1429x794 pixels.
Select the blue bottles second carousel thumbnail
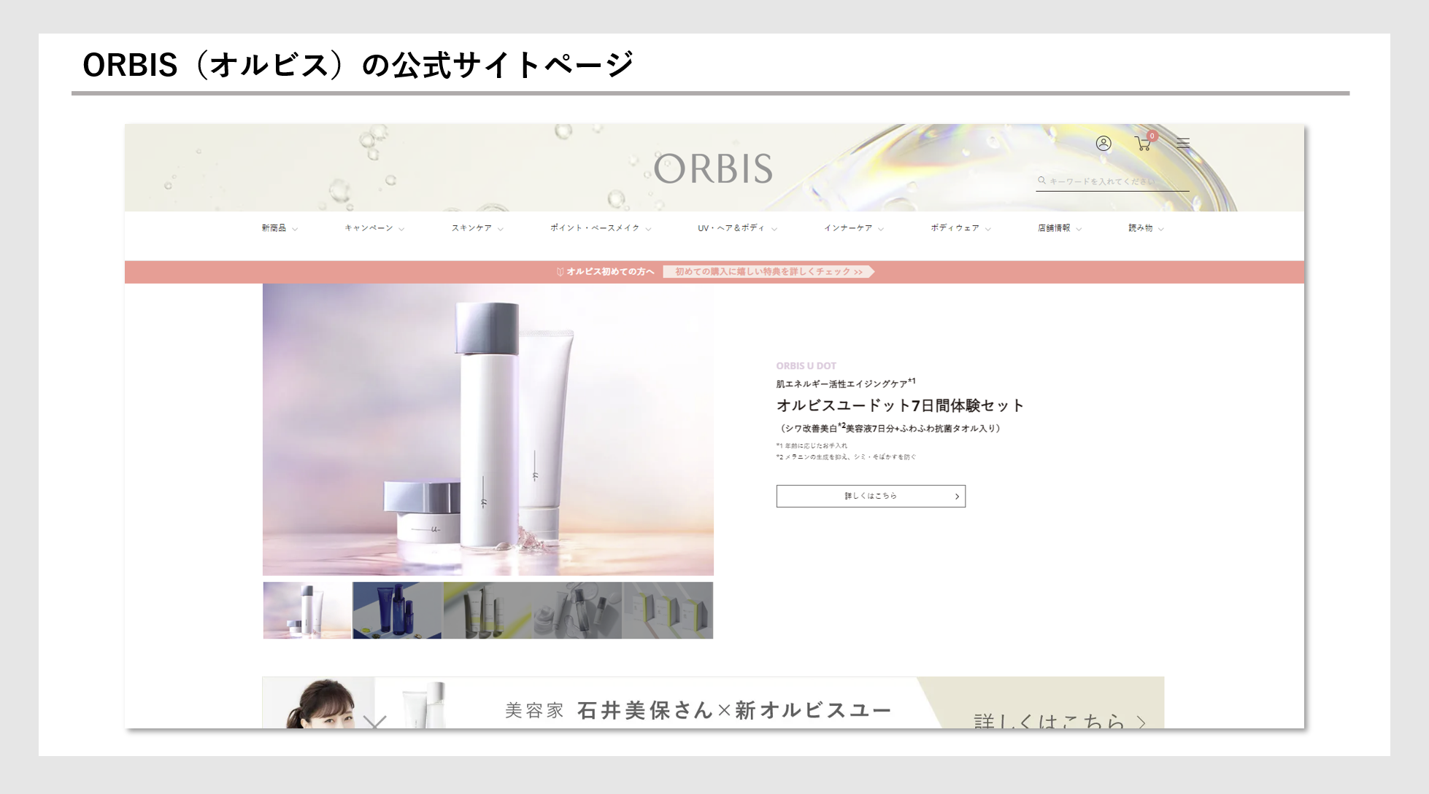click(x=397, y=610)
